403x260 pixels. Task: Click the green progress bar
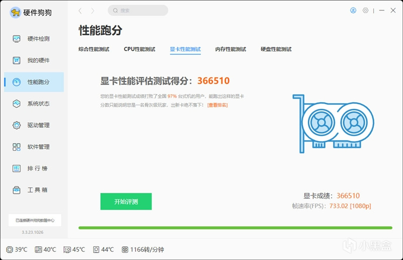(x=235, y=228)
